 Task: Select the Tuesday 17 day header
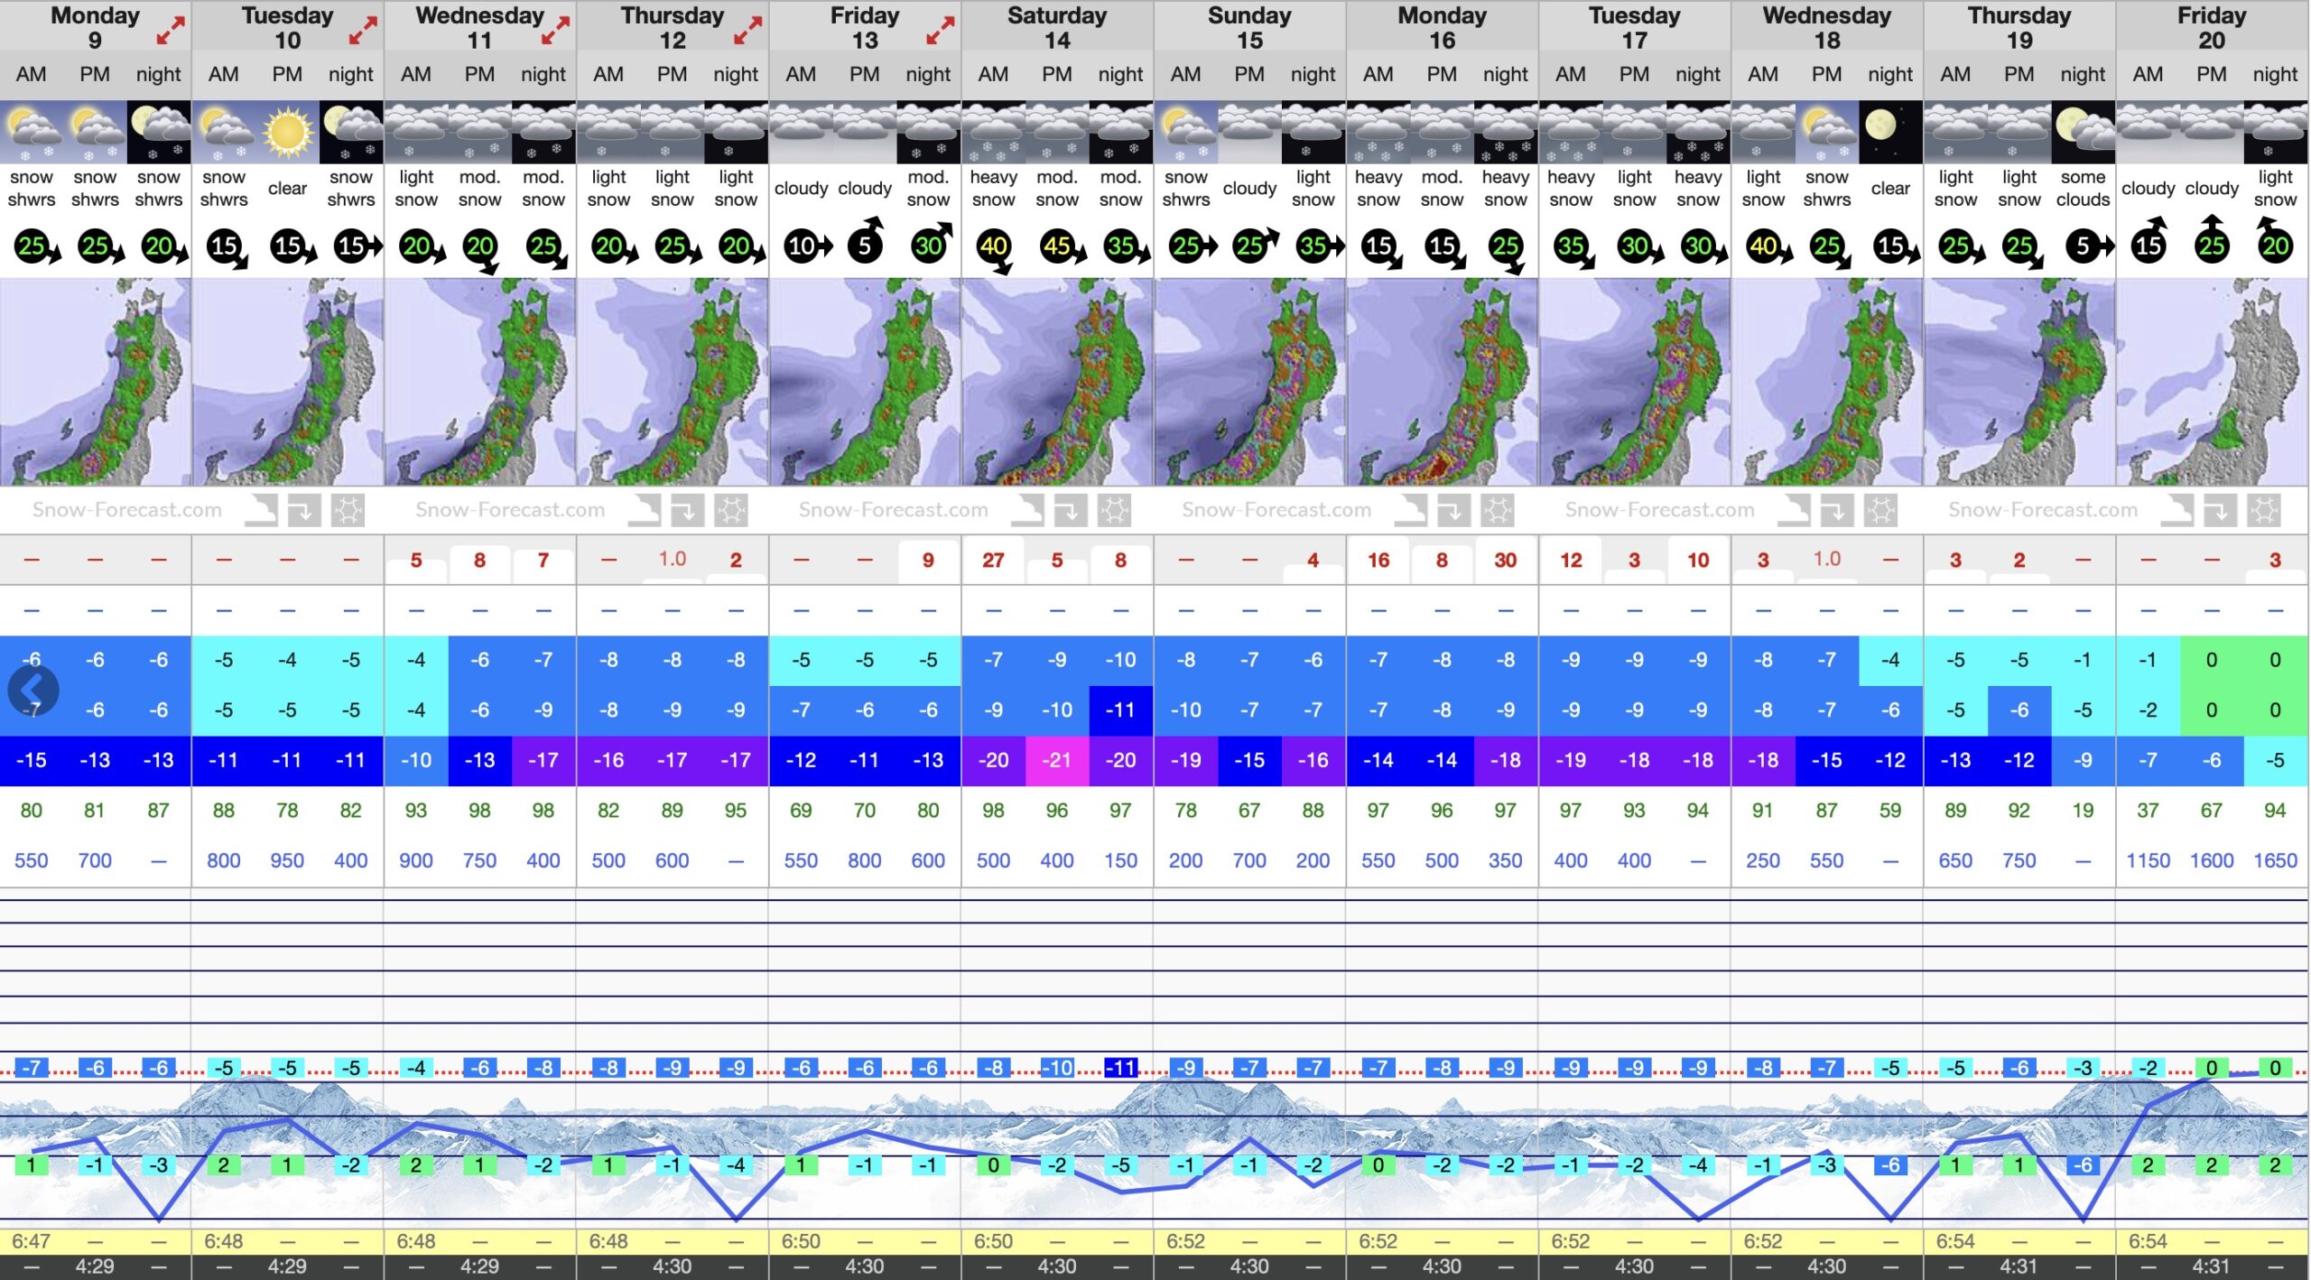point(1634,27)
